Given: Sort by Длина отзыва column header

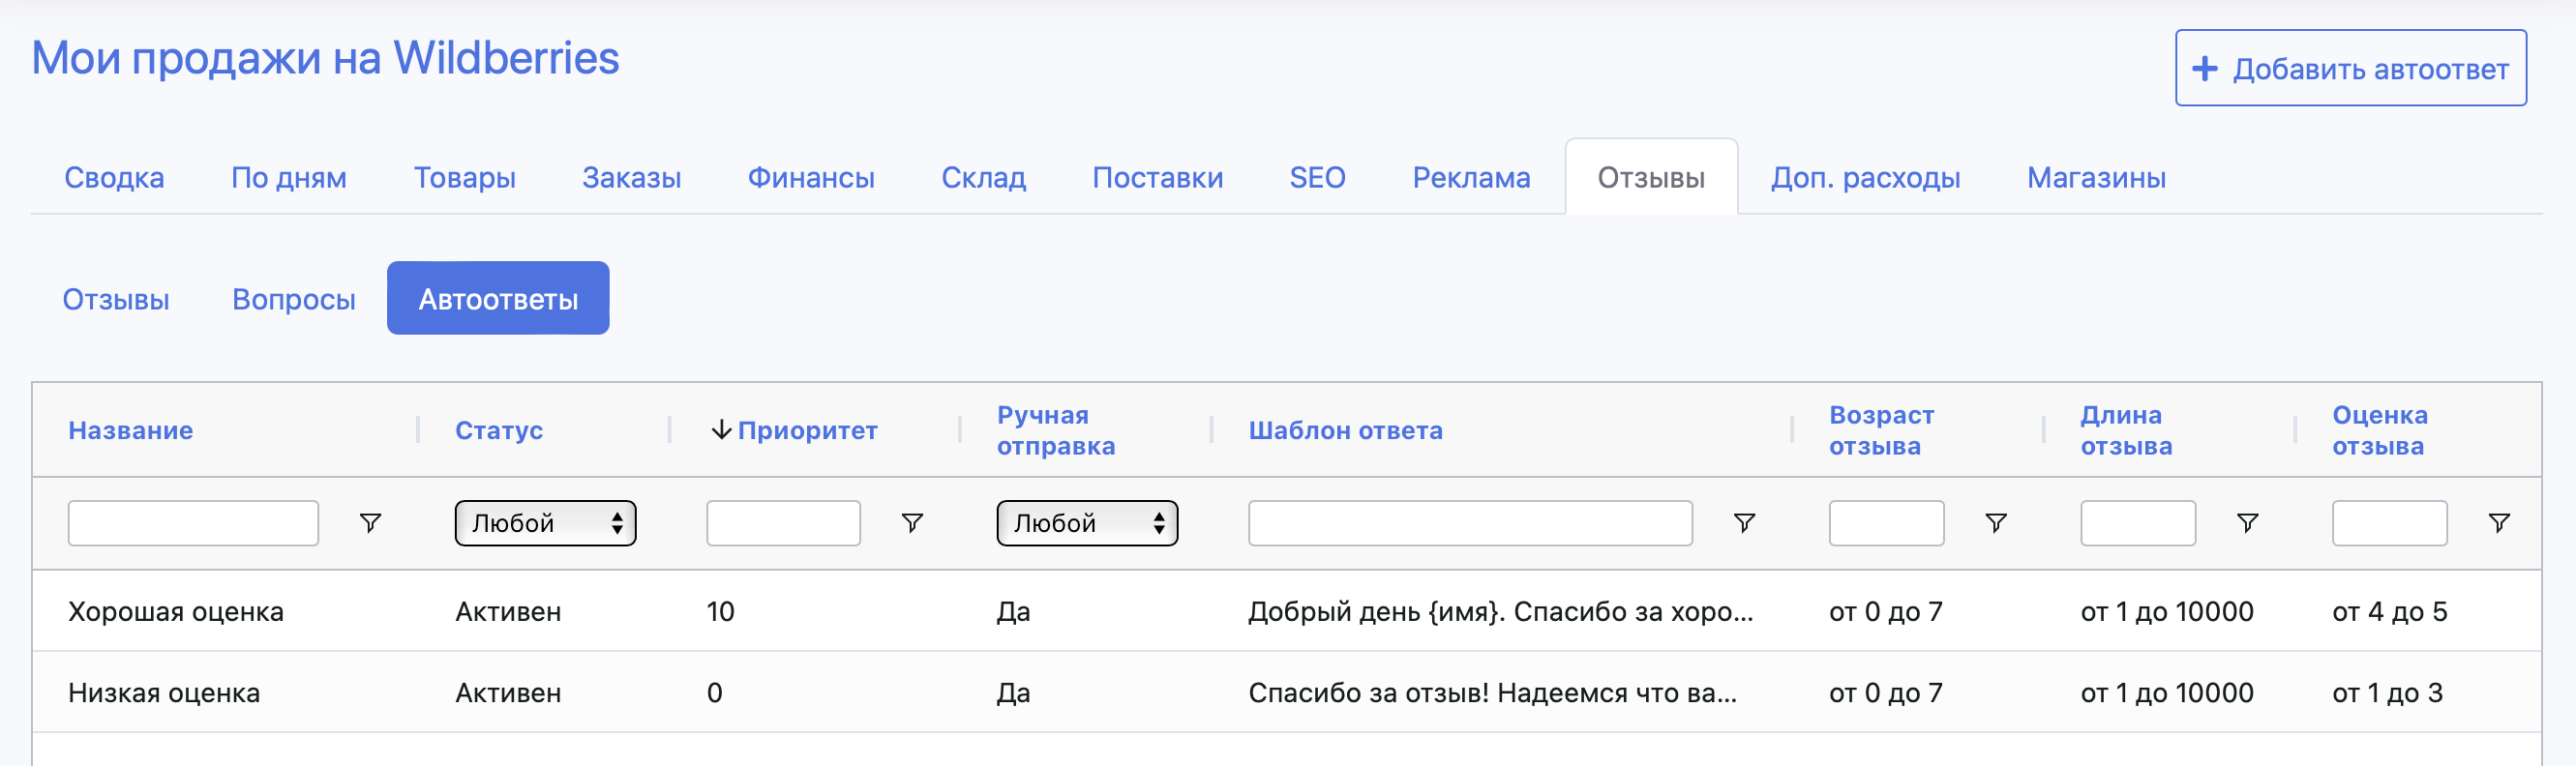Looking at the screenshot, I should tap(2127, 430).
